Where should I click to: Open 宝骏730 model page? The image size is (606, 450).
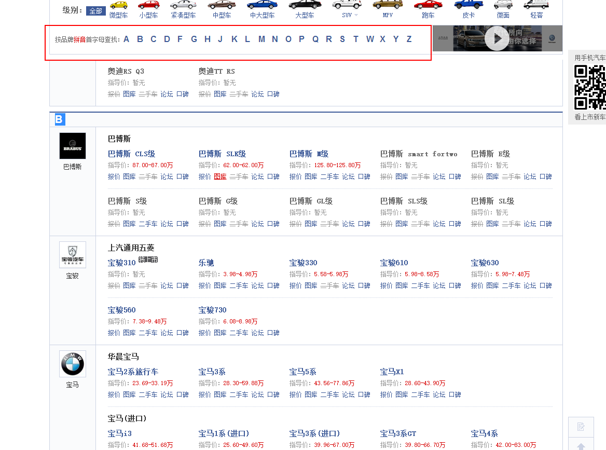213,310
